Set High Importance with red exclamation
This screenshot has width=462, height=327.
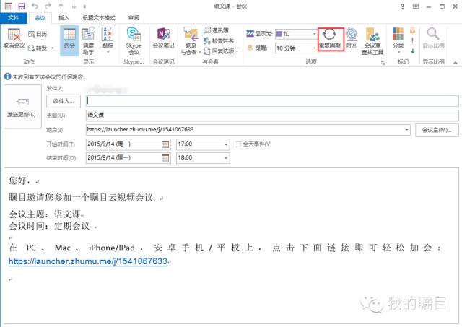[412, 40]
